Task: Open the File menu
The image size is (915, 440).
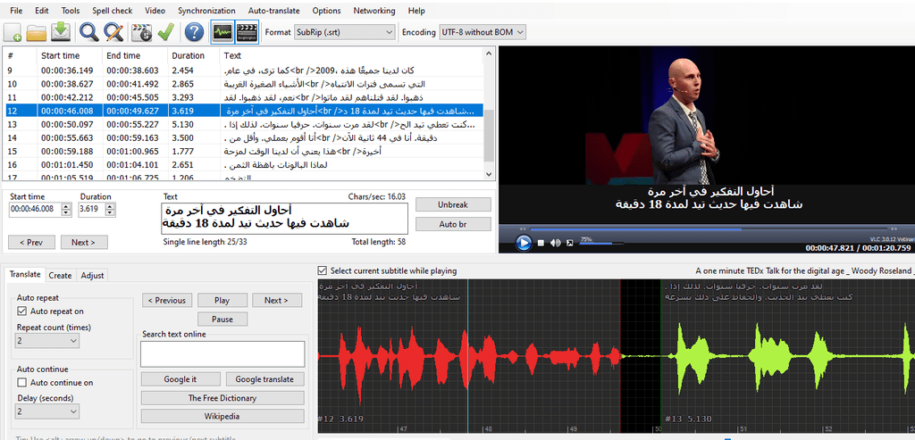Action: tap(16, 11)
